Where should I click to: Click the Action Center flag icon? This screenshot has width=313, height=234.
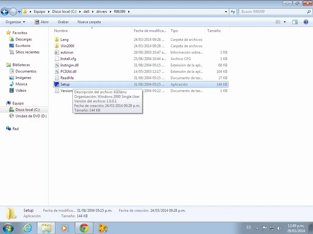(264, 228)
